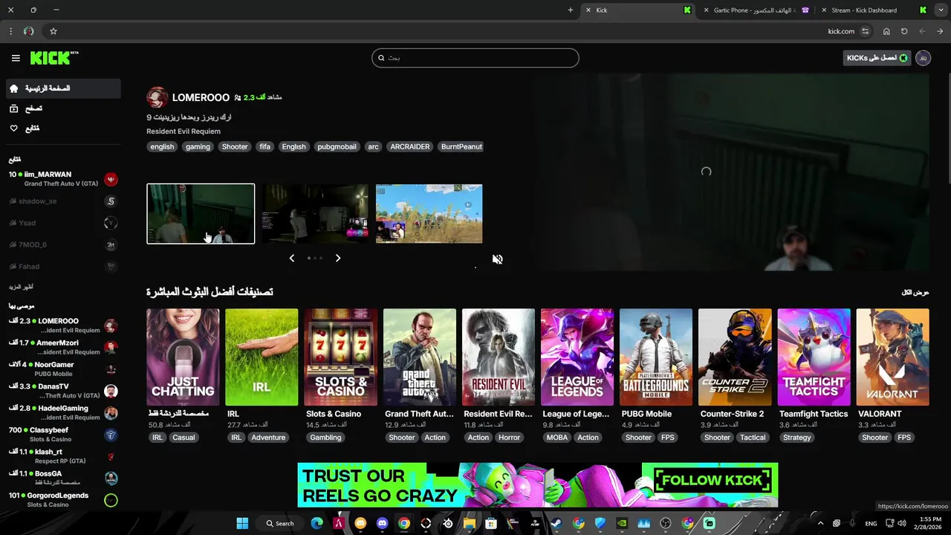Image resolution: width=951 pixels, height=535 pixels.
Task: Select the second featured stream thumbnail
Action: coord(315,214)
